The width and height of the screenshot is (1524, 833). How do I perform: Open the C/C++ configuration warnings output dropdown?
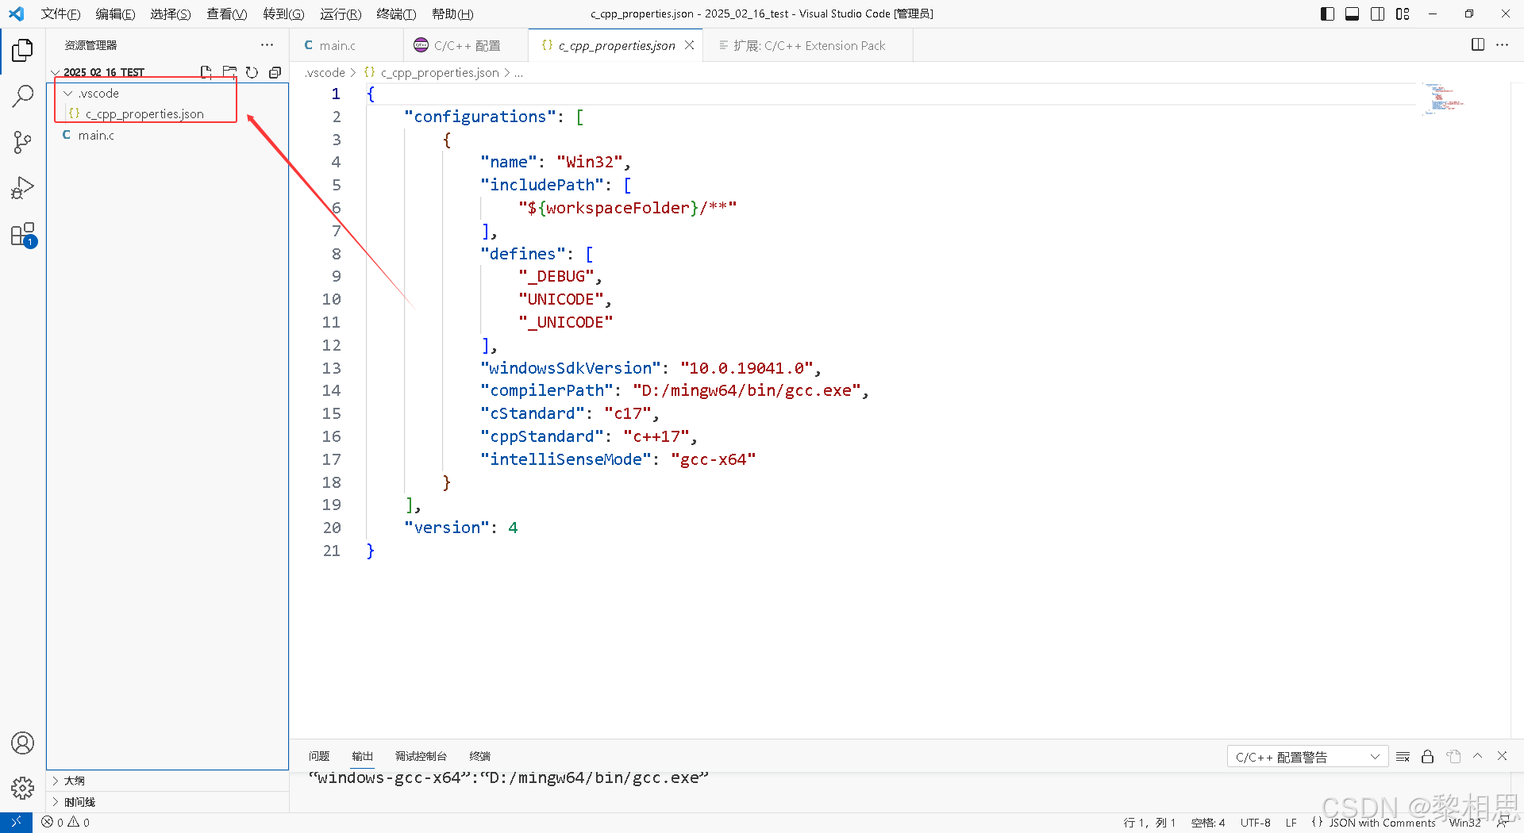click(x=1307, y=757)
